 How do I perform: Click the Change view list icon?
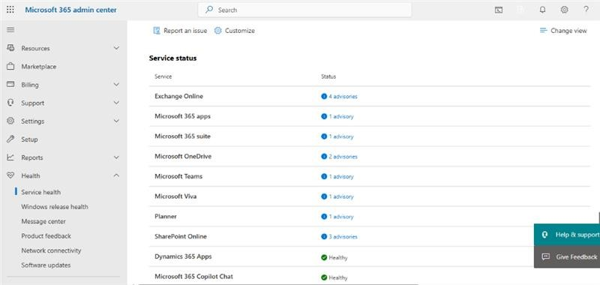click(543, 31)
